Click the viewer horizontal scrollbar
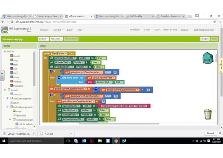223x158 pixels. point(119,124)
